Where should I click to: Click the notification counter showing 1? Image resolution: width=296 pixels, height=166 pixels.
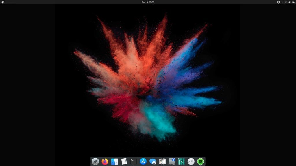282,2
